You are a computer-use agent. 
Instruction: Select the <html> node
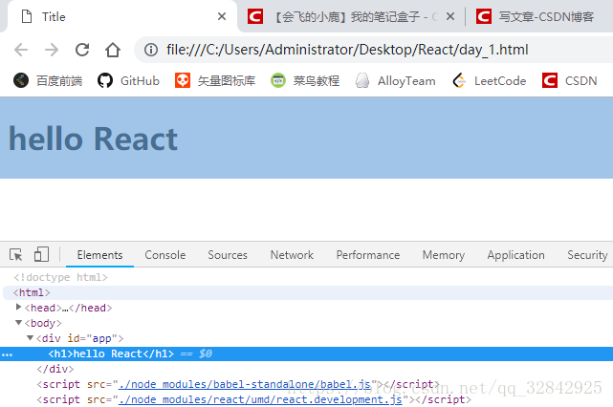click(x=32, y=292)
